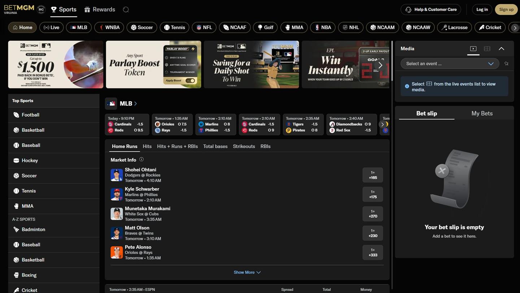Open the MLB section heading chevron
Screen dimensions: 520x293
pyautogui.click(x=135, y=104)
